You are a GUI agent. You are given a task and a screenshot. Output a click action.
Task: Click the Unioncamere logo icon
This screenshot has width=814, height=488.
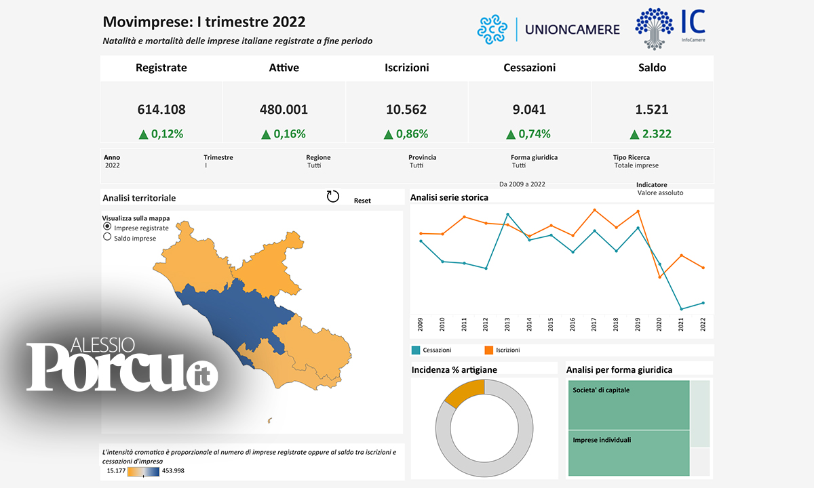[x=492, y=29]
